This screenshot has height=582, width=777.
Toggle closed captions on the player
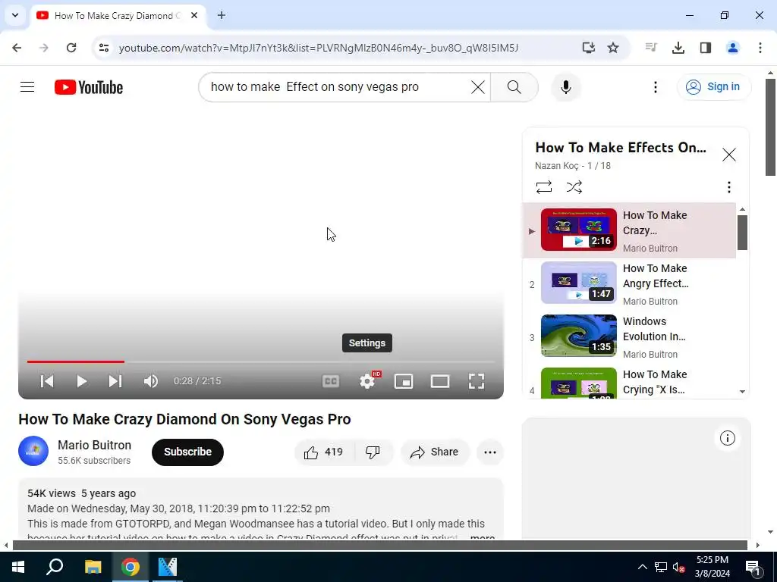tap(331, 381)
